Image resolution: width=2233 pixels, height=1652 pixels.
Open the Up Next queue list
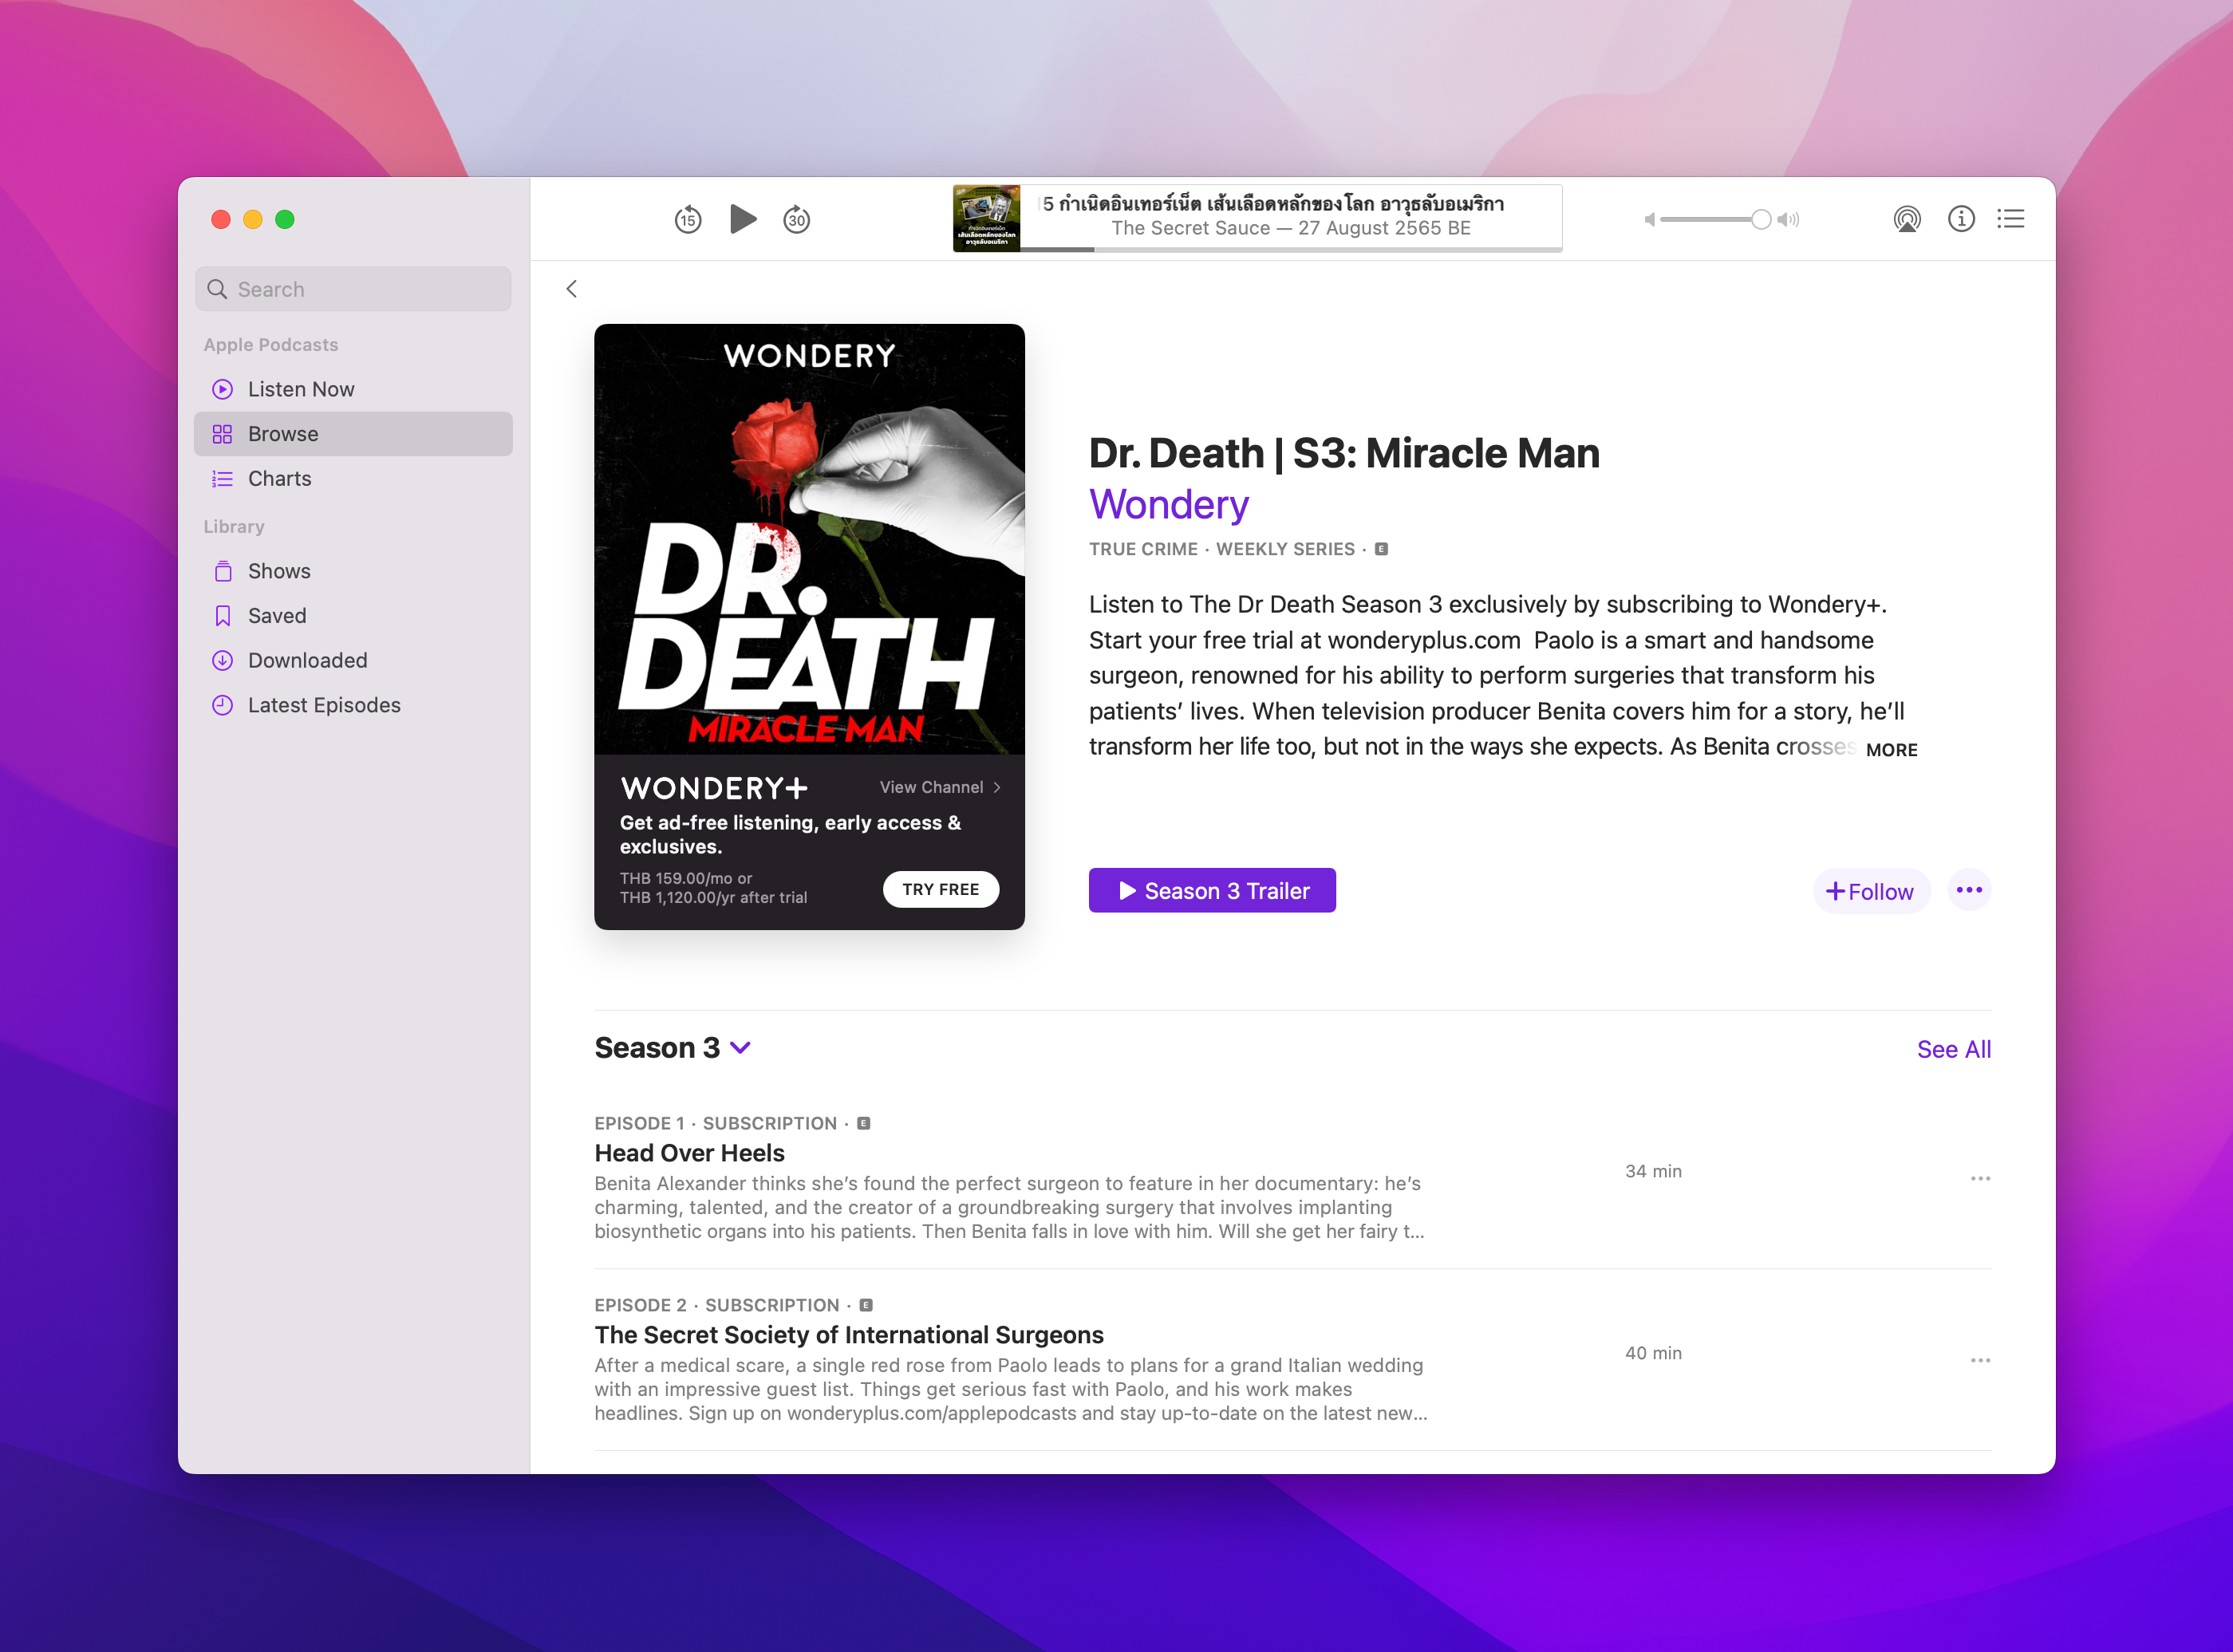pyautogui.click(x=2011, y=219)
